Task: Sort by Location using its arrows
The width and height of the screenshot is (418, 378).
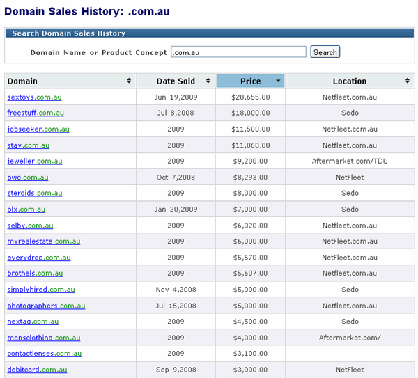Action: point(408,81)
